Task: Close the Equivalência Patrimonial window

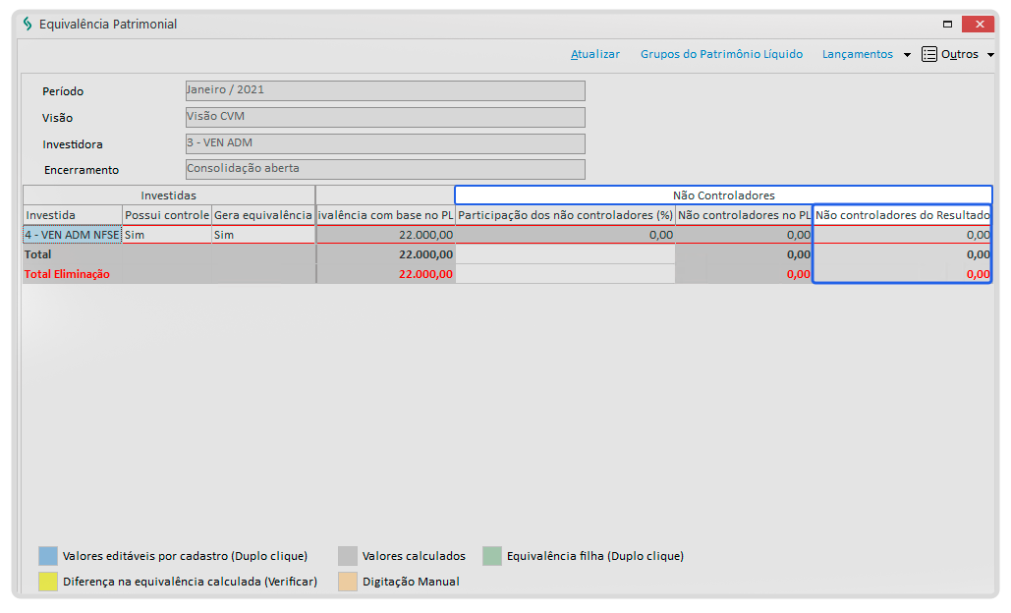Action: (979, 24)
